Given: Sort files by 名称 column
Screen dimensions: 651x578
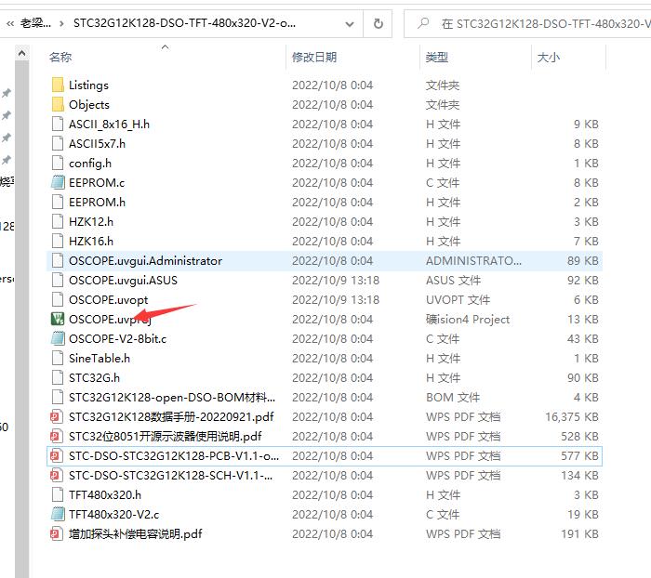Looking at the screenshot, I should [60, 57].
